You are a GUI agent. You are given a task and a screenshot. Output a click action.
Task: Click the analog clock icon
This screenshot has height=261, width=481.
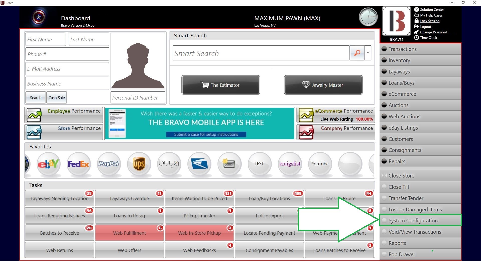click(x=368, y=17)
